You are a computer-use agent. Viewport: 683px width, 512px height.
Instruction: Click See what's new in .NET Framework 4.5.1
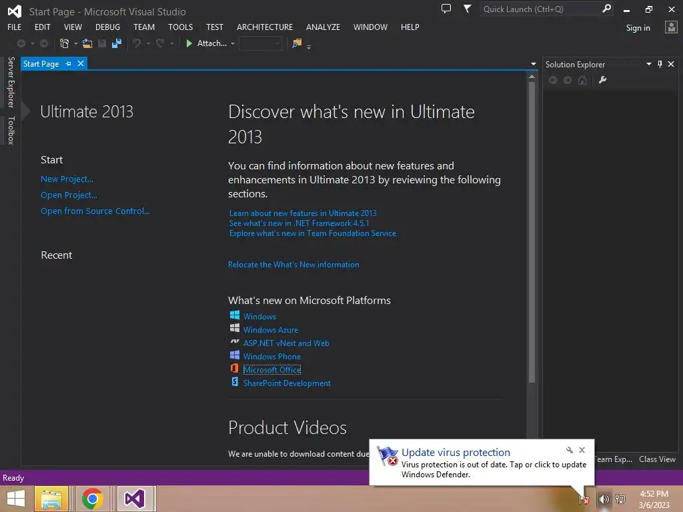pos(299,223)
